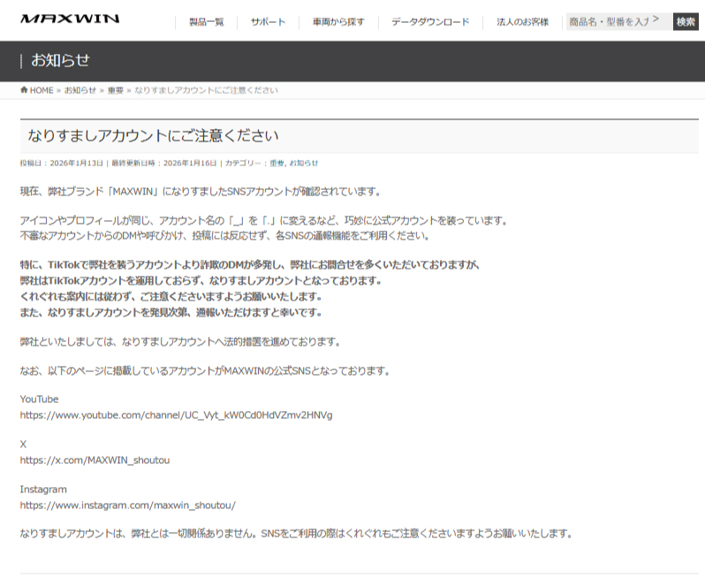This screenshot has width=705, height=578.
Task: Focus the product name search field
Action: 619,21
